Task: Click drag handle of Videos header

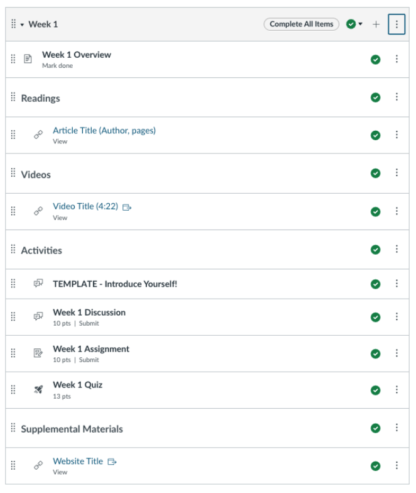Action: pos(13,172)
